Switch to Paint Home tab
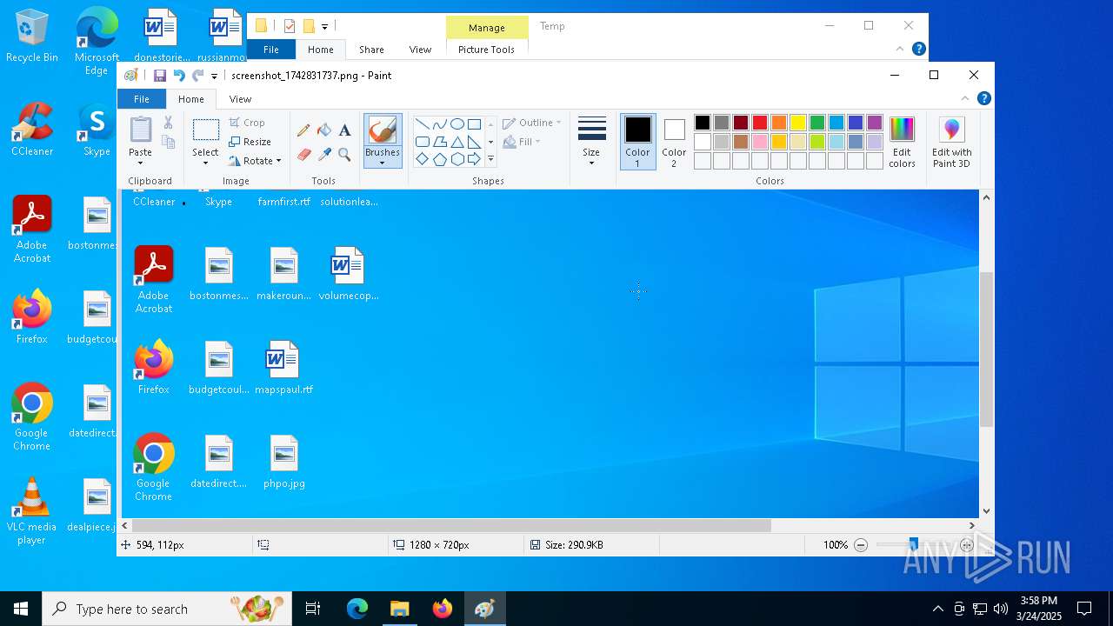The height and width of the screenshot is (626, 1113). point(191,99)
